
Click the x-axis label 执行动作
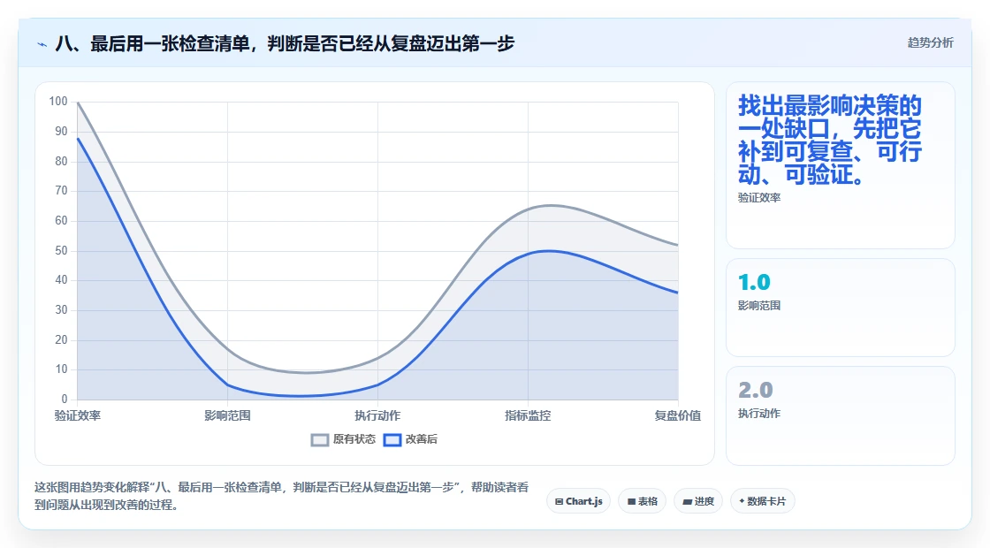pos(377,415)
